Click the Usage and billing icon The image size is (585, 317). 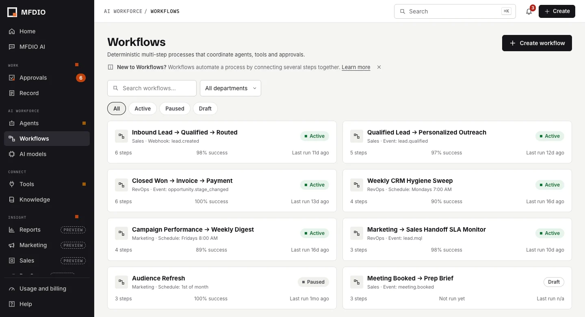[12, 289]
